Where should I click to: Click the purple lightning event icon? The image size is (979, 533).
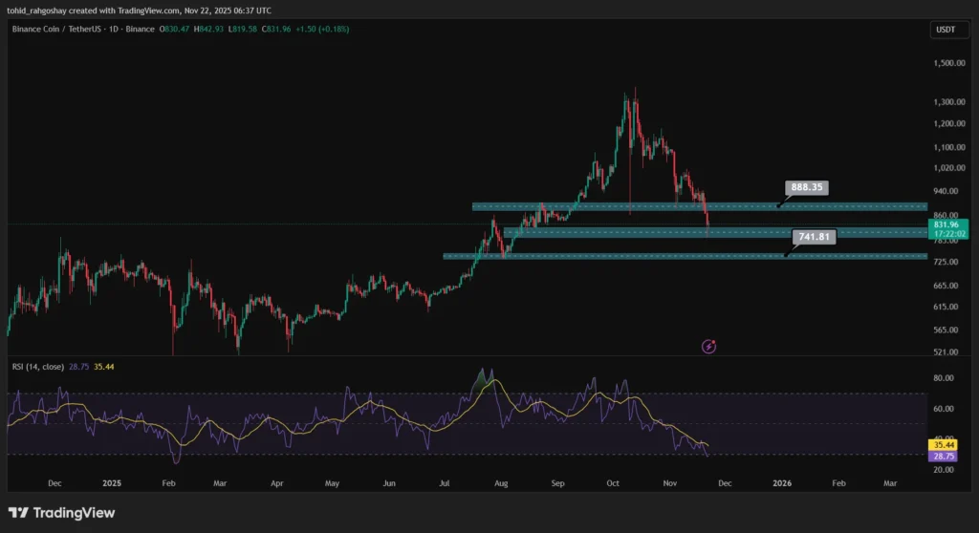709,345
